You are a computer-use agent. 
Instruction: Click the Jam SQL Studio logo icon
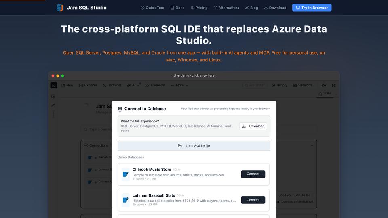(x=60, y=8)
